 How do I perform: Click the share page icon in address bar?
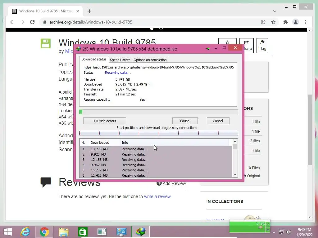click(263, 22)
